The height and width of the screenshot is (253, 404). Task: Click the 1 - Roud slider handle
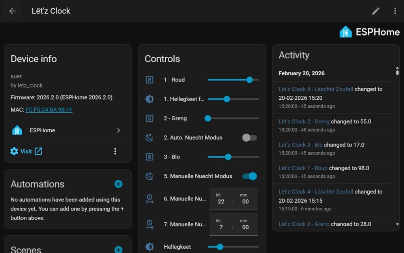coord(249,80)
